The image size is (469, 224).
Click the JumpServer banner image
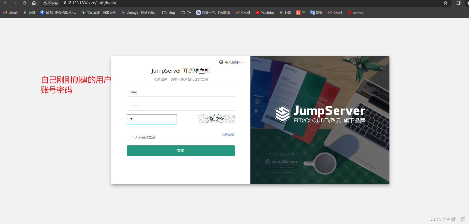[x=320, y=120]
